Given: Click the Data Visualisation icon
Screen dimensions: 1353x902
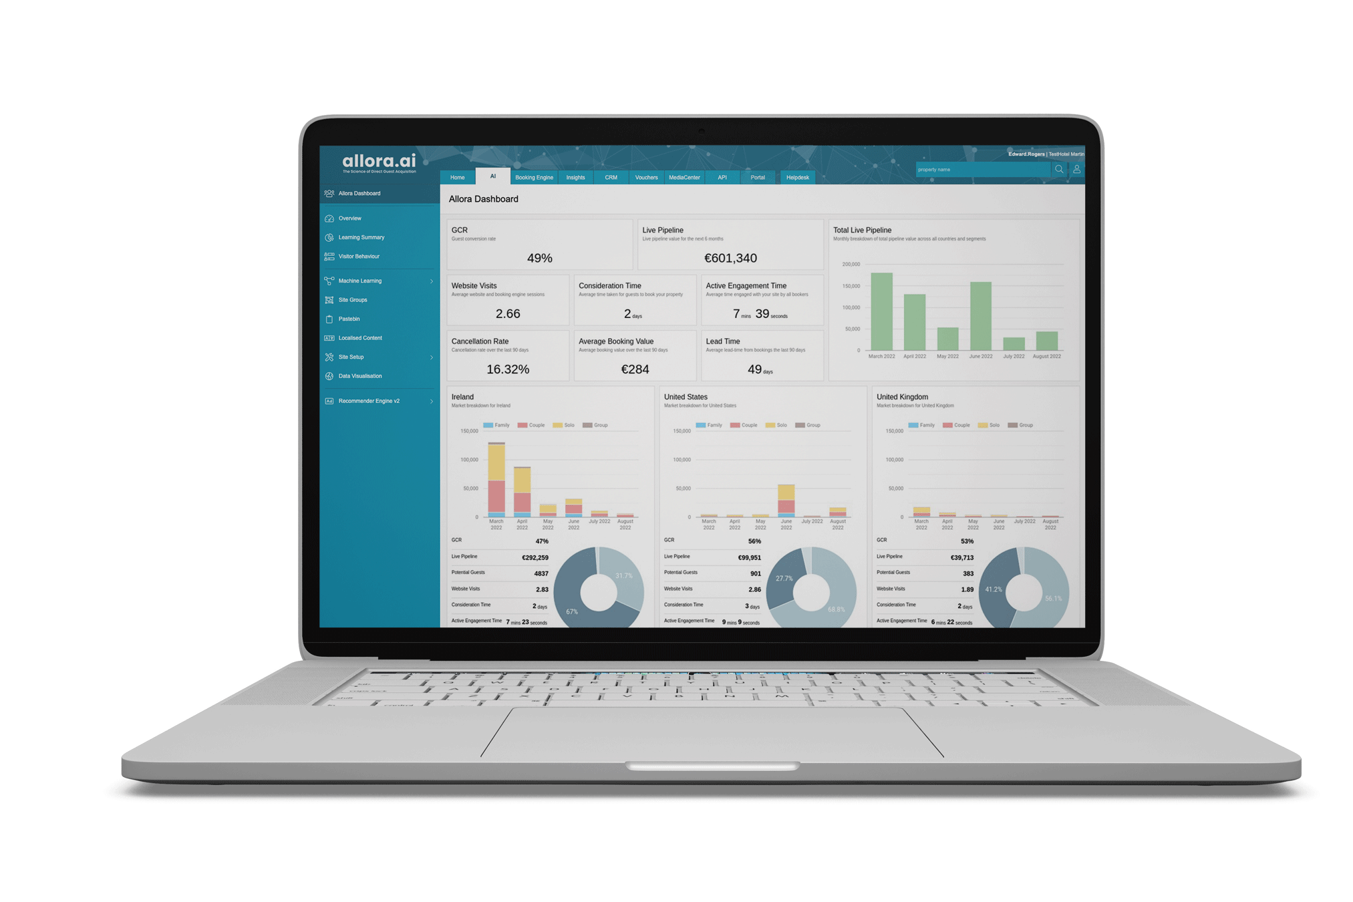Looking at the screenshot, I should [334, 375].
